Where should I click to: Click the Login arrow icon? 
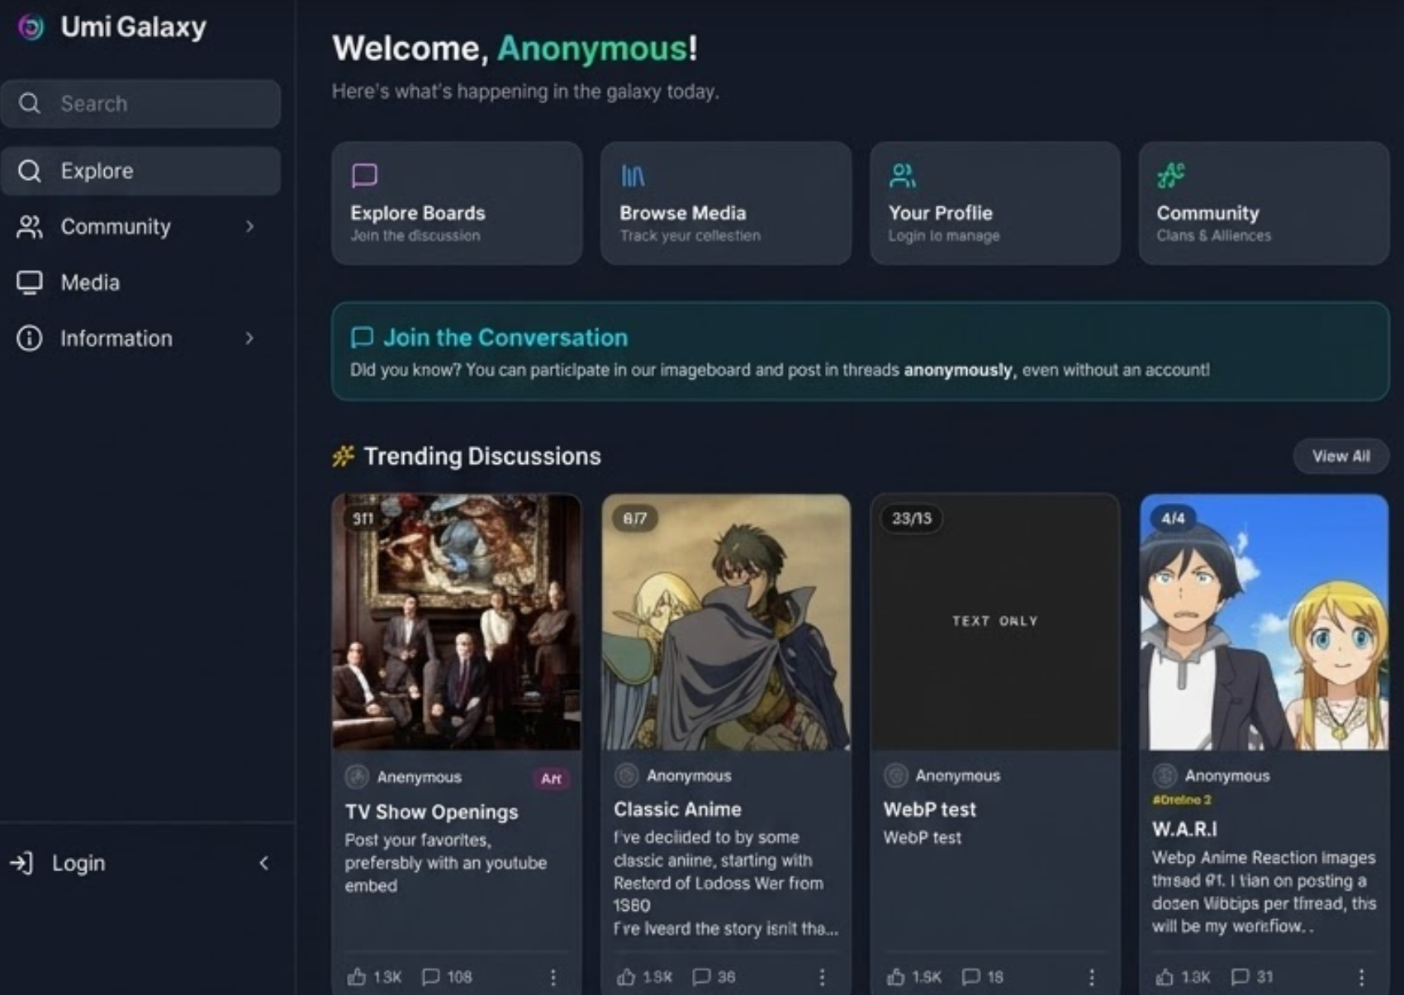(21, 863)
